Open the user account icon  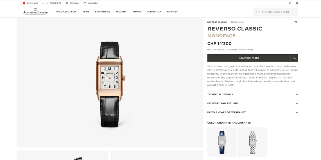tap(297, 3)
